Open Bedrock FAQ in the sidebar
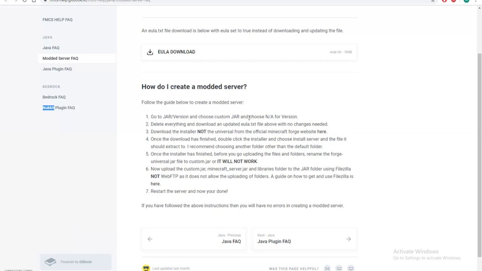Screen dimensions: 482x271 54,97
